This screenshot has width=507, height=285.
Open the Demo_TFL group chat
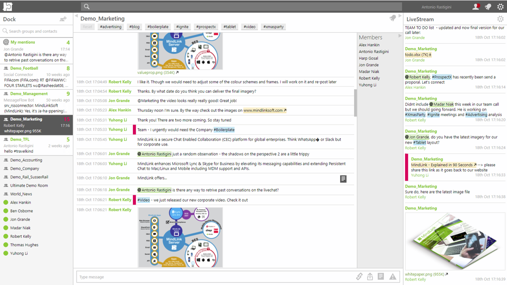coord(36,145)
